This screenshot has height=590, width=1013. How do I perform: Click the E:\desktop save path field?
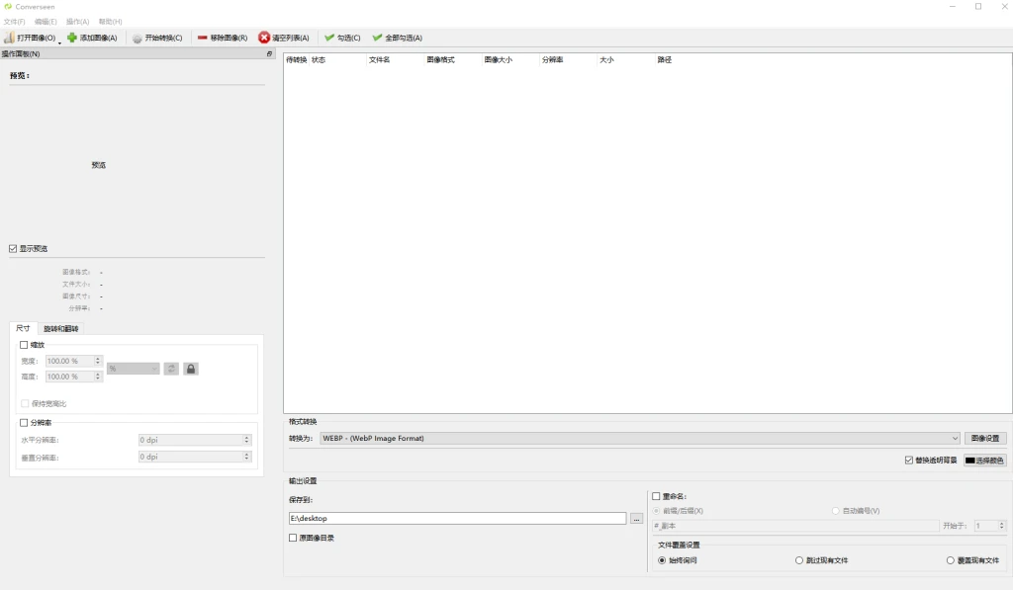click(x=457, y=518)
